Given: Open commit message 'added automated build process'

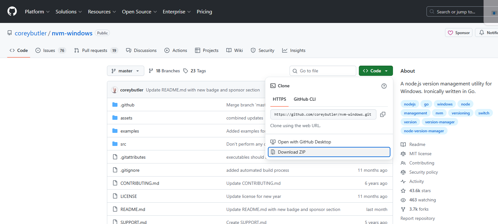Looking at the screenshot, I should (x=258, y=170).
